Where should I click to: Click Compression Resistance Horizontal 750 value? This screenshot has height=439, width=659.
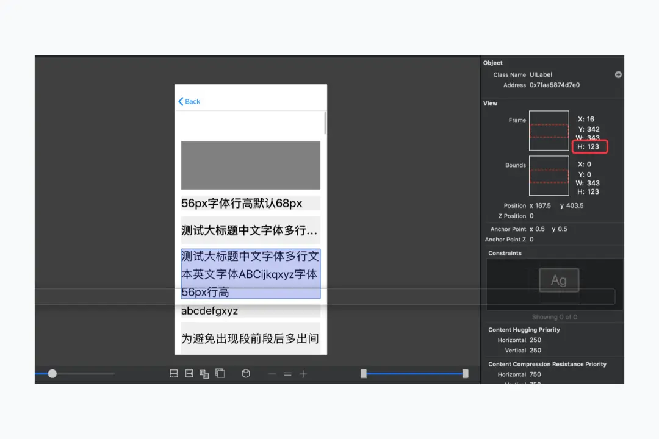tap(536, 374)
